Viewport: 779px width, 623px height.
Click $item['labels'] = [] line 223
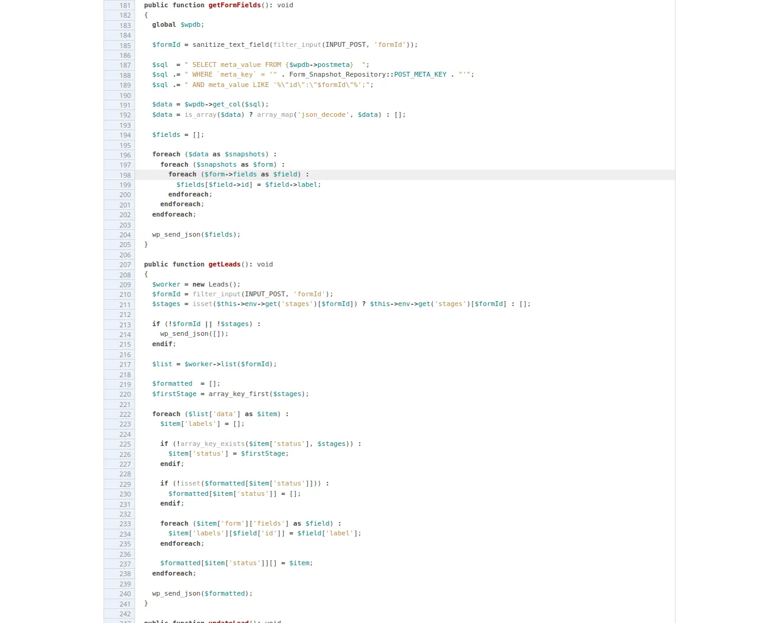point(202,424)
